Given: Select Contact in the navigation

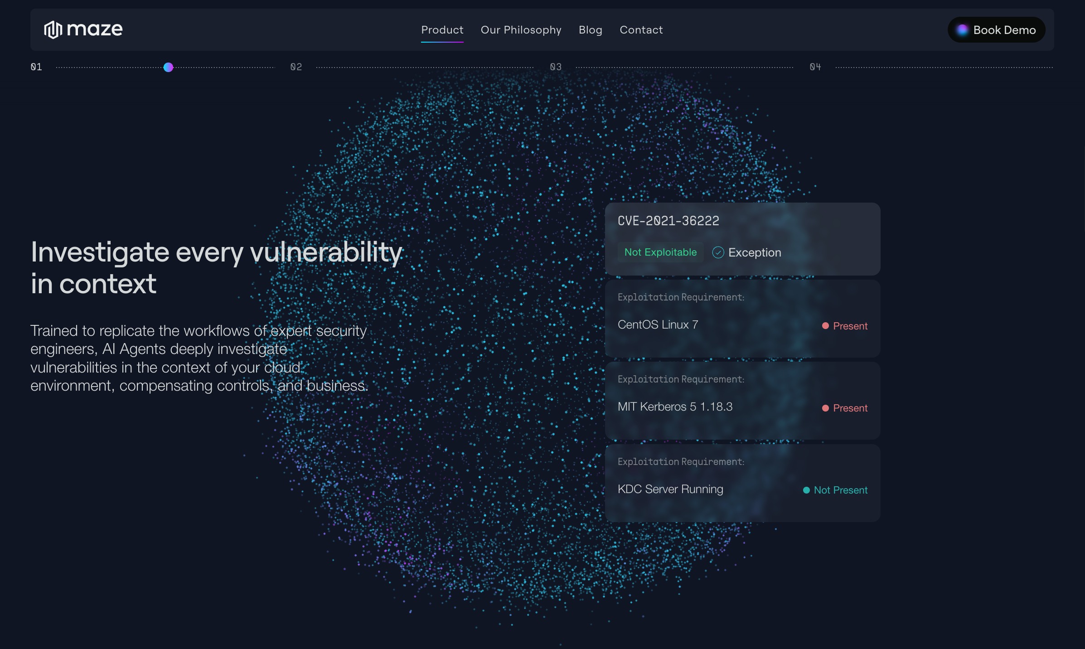Looking at the screenshot, I should point(641,30).
